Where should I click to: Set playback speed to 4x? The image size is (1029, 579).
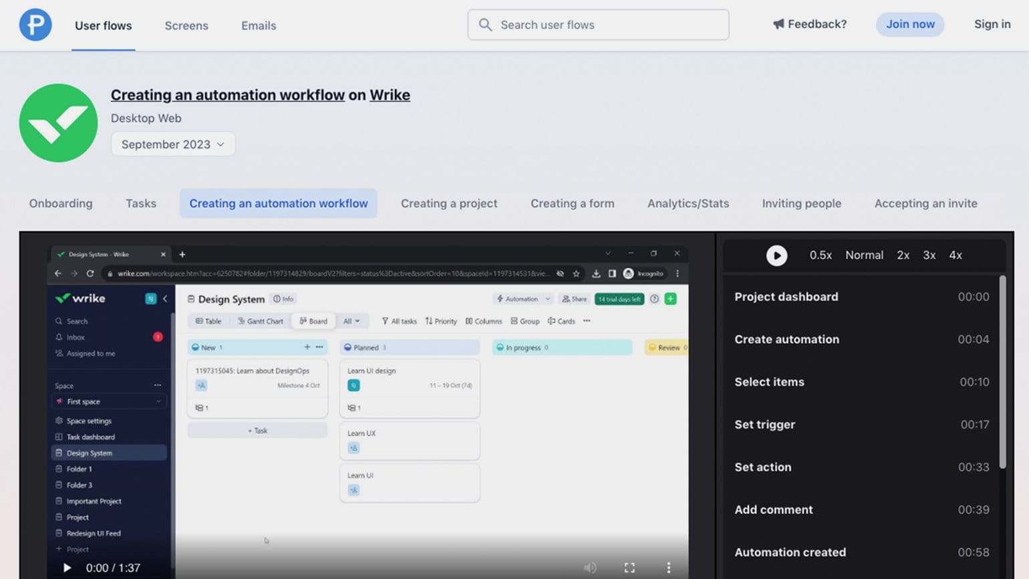[955, 255]
